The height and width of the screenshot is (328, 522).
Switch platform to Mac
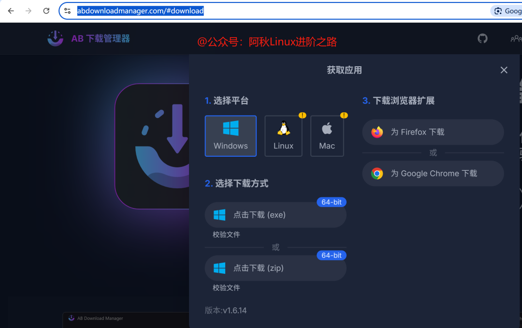327,135
